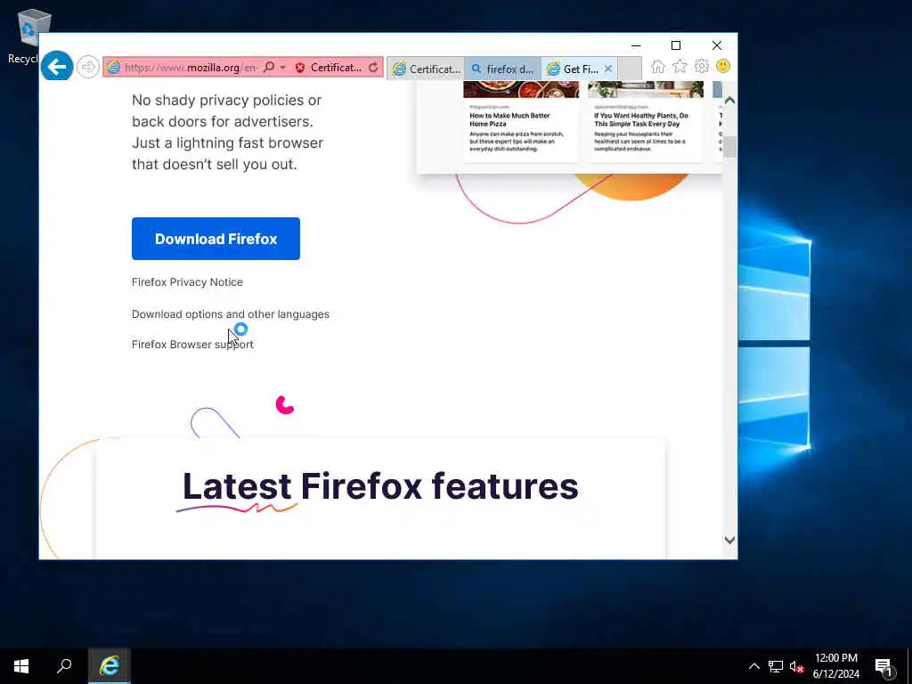The image size is (912, 684).
Task: Click the Latest Firefox features heading
Action: 380,486
